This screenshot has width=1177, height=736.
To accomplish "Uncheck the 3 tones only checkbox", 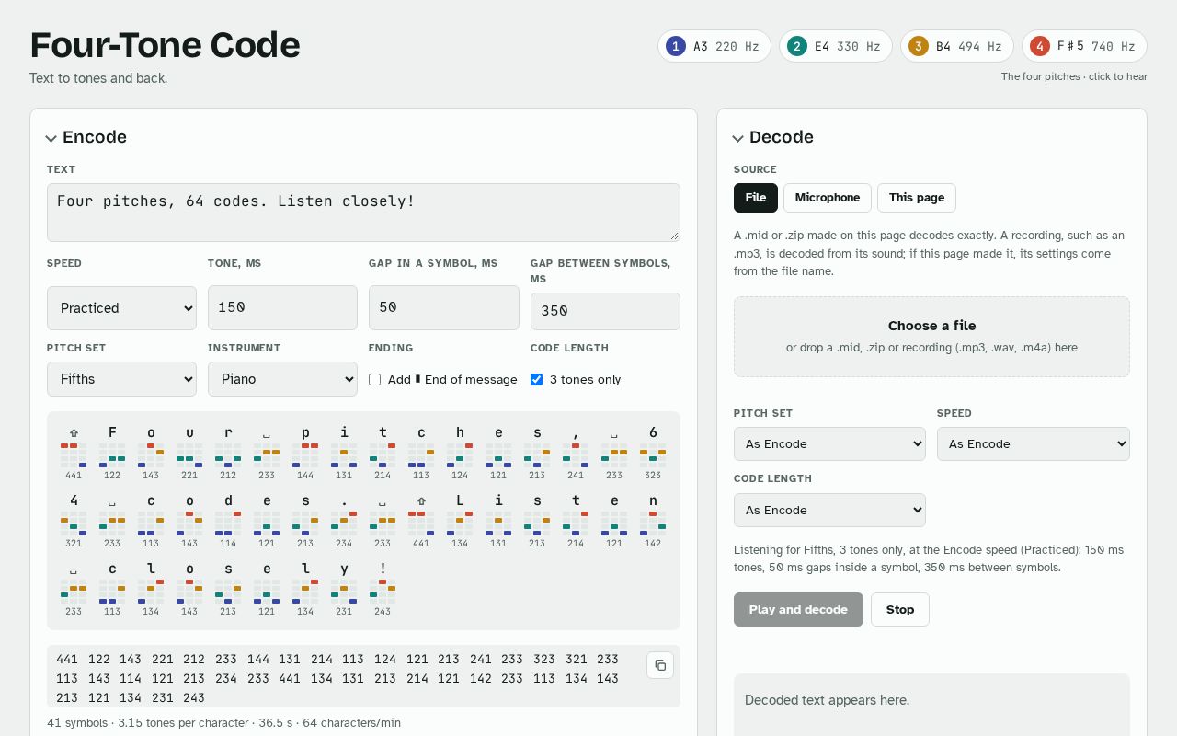I will [537, 379].
